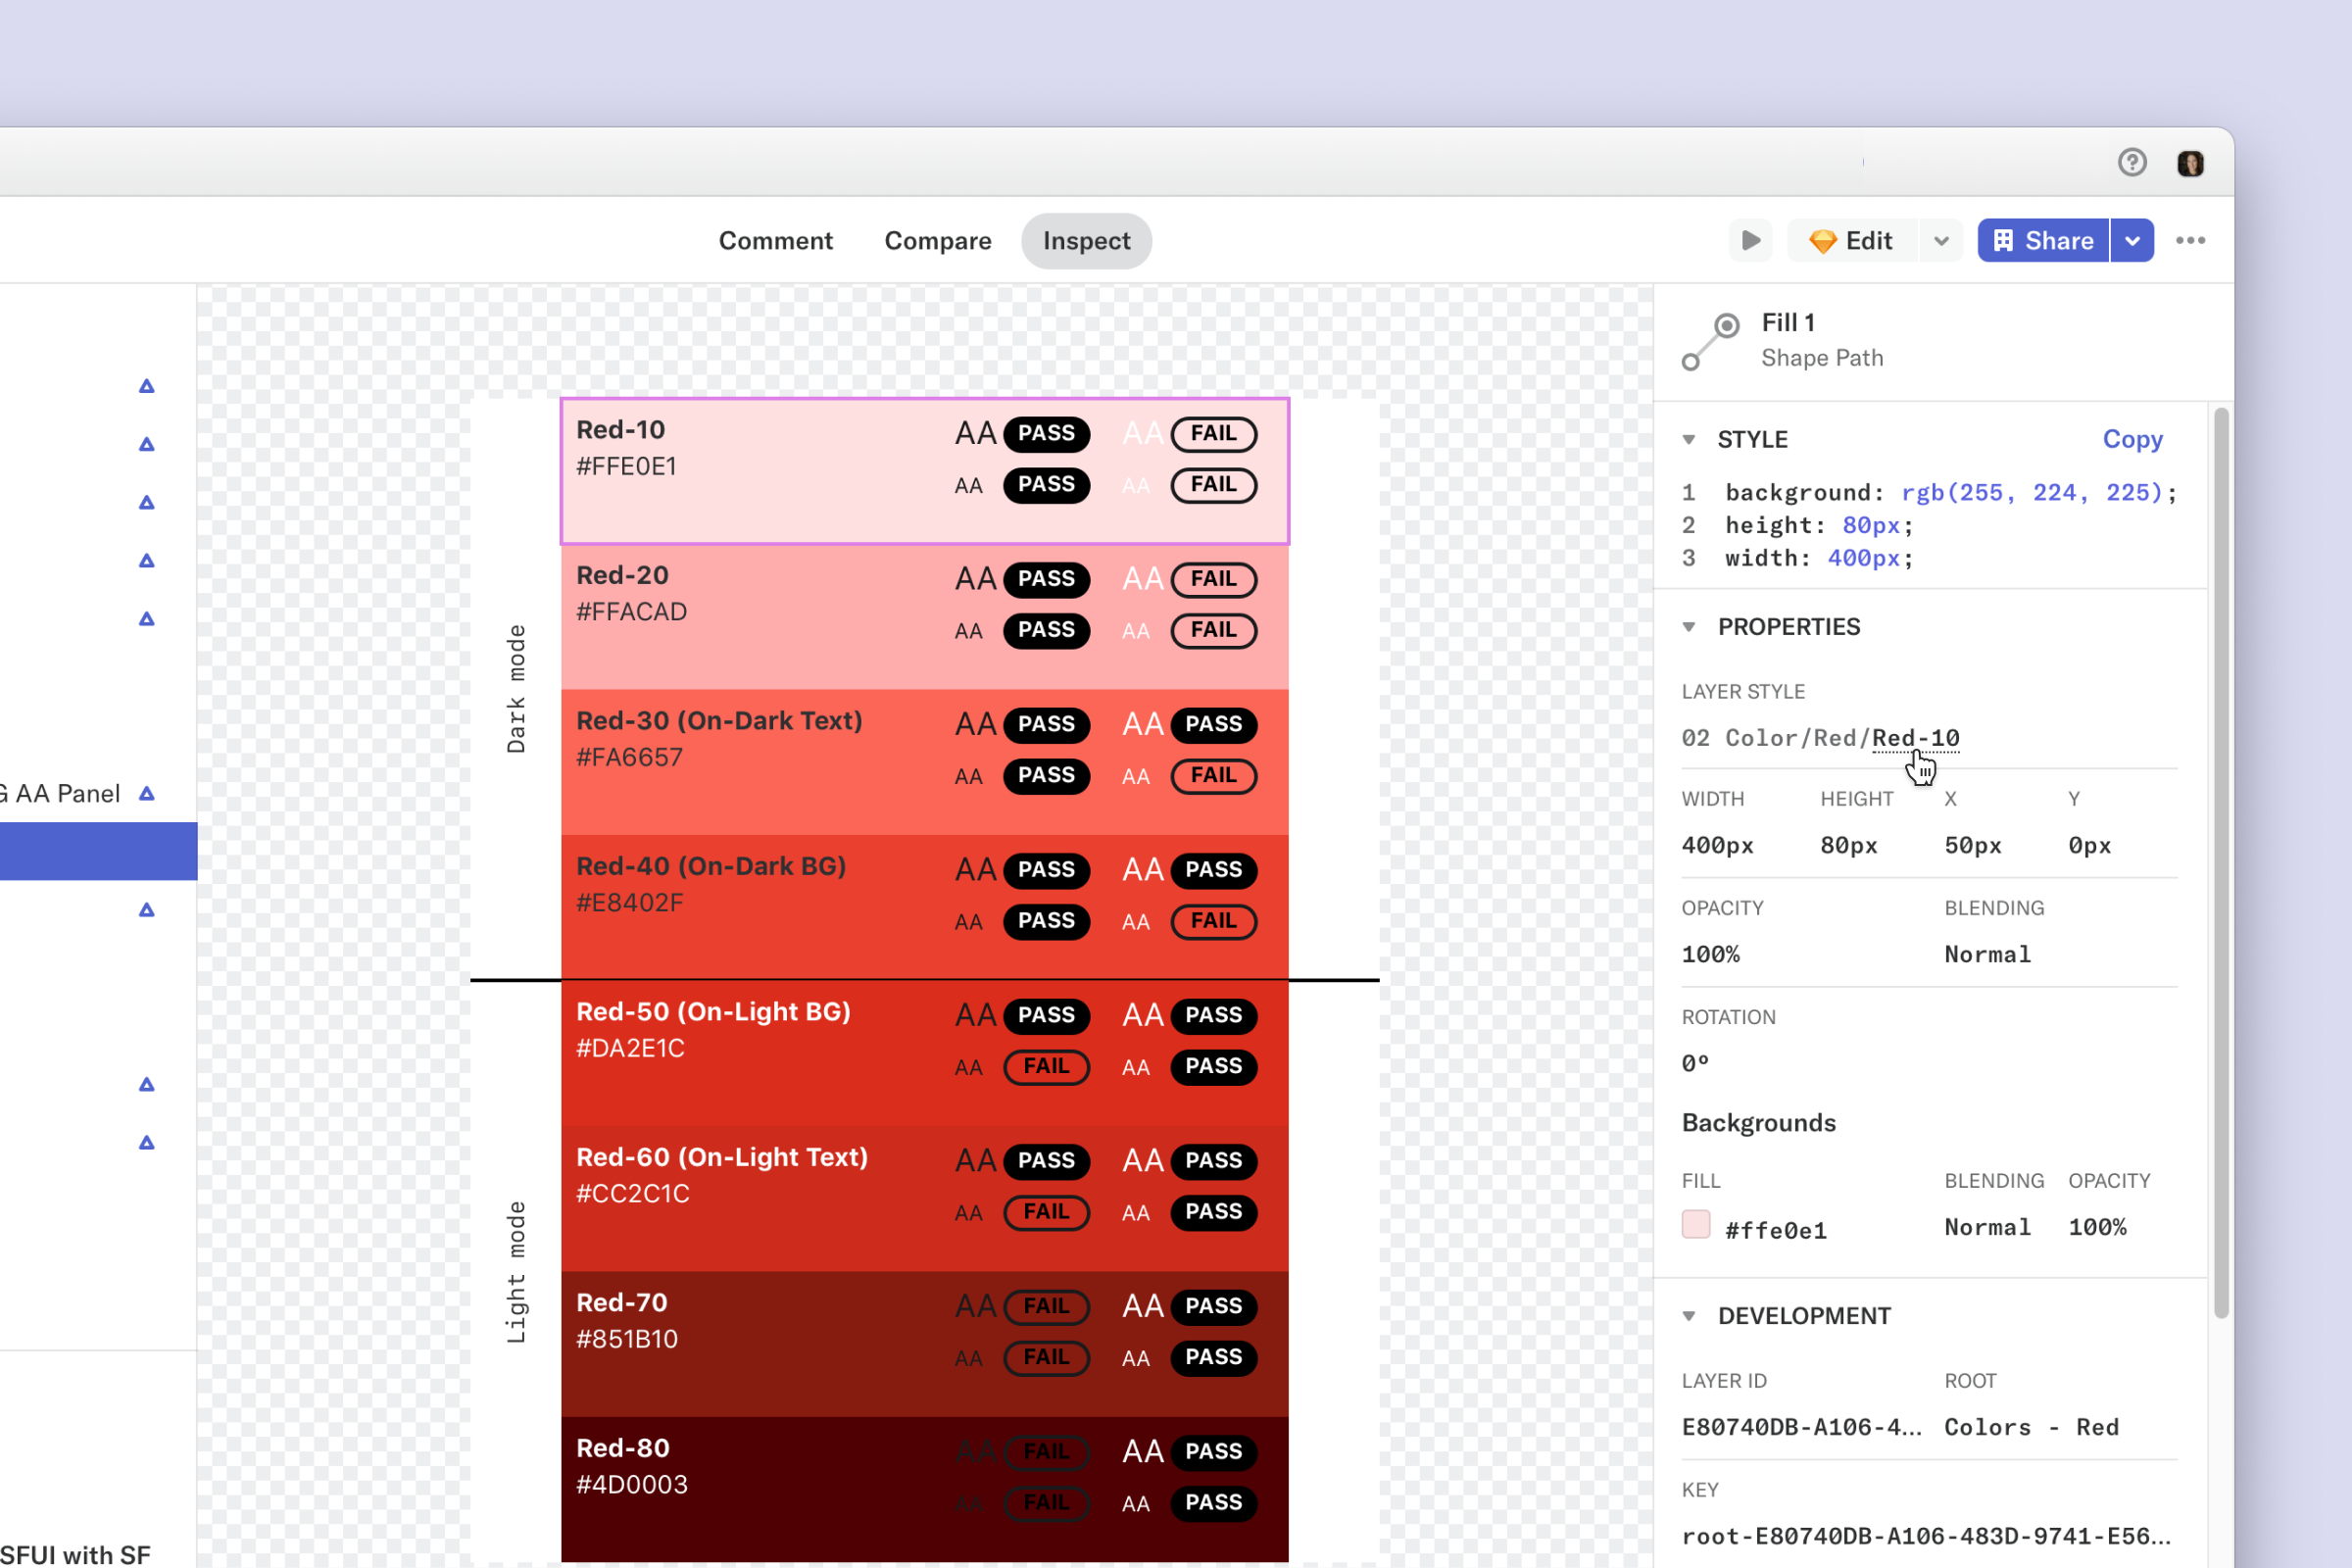2352x1568 pixels.
Task: Open the help question mark icon
Action: pyautogui.click(x=2132, y=162)
